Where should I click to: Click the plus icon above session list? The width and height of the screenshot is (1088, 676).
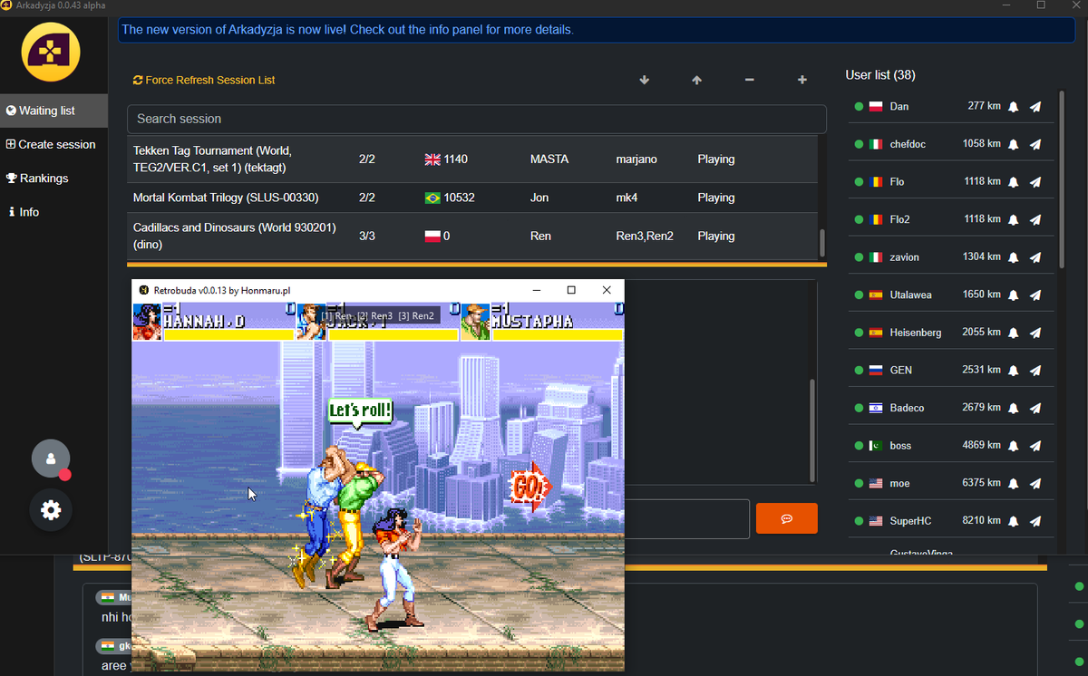tap(801, 80)
